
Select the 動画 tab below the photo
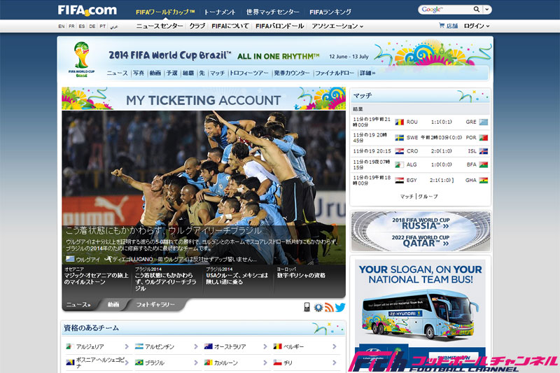113,305
